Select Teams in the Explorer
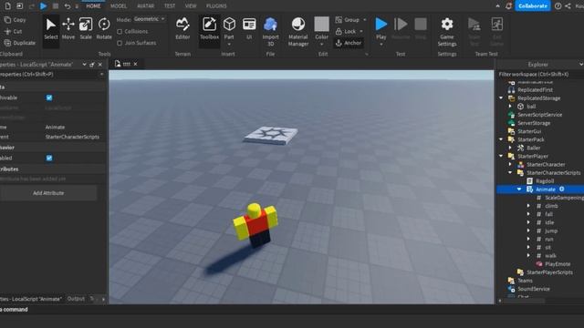The height and width of the screenshot is (328, 584). [x=525, y=281]
